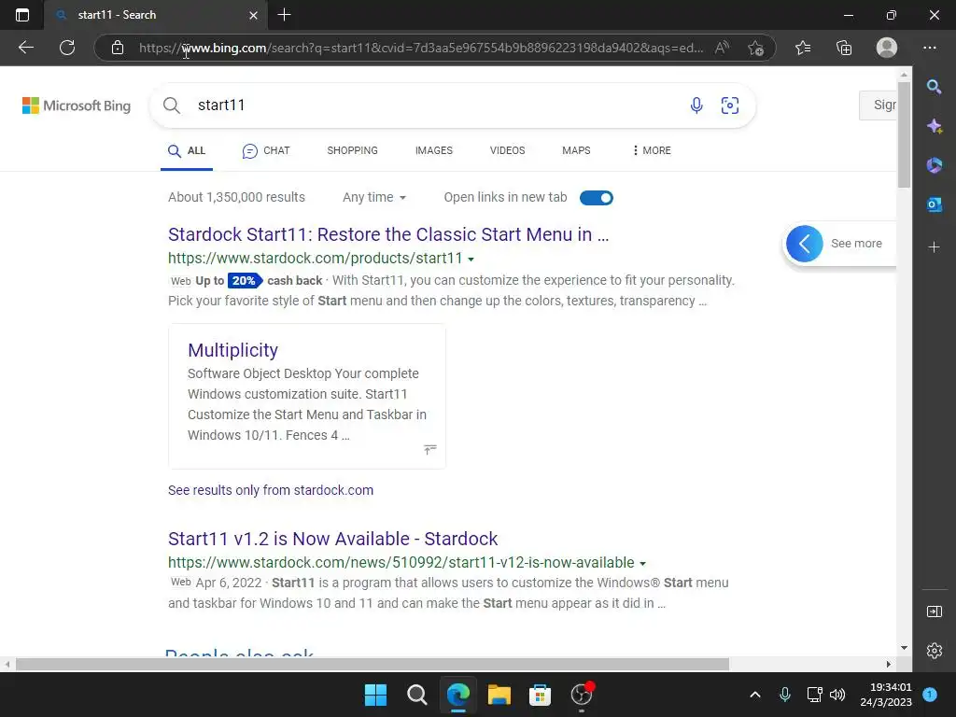Screen dimensions: 956x717
Task: Click the Sign in button
Action: [x=878, y=105]
